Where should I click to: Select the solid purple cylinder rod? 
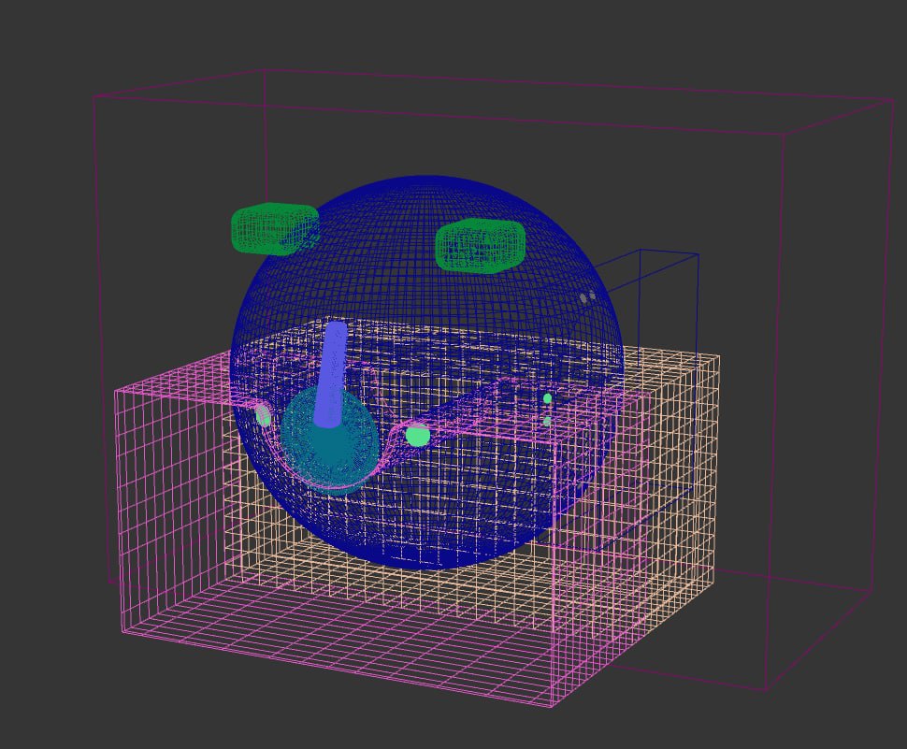[332, 375]
